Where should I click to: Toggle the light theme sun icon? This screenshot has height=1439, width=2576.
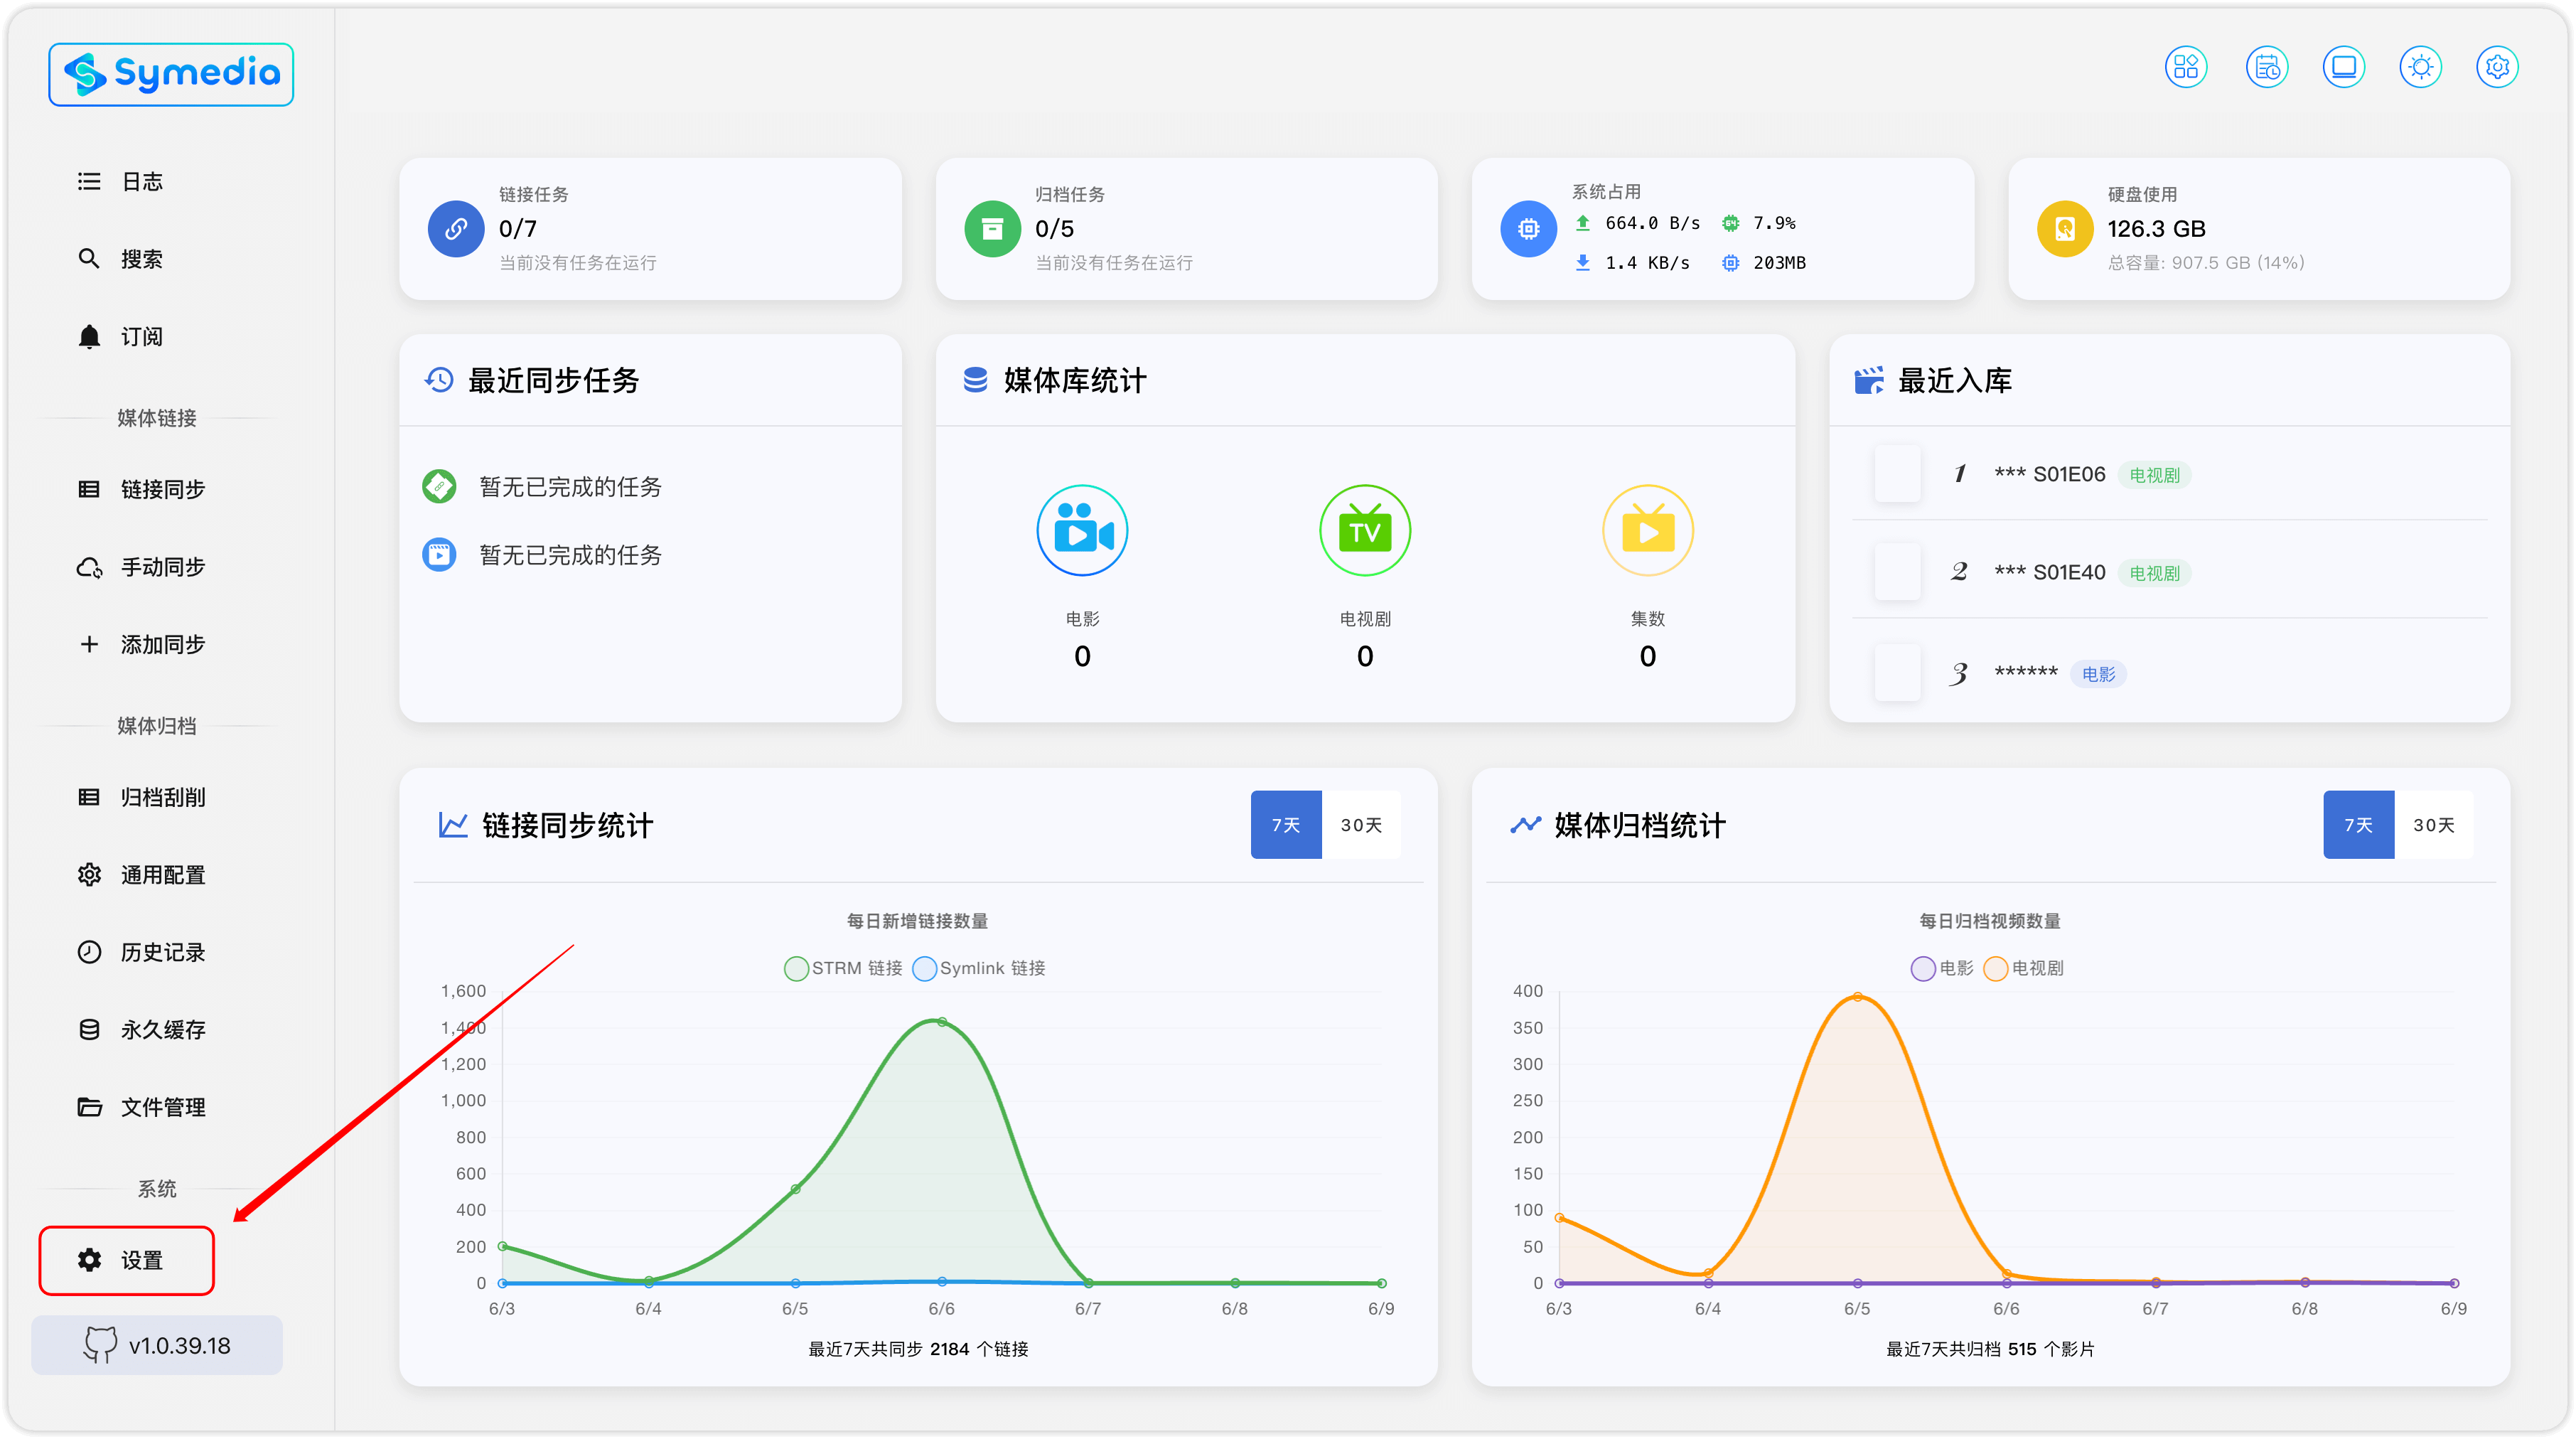2420,67
